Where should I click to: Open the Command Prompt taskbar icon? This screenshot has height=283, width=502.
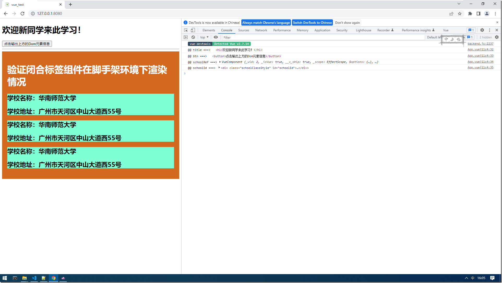pyautogui.click(x=15, y=278)
